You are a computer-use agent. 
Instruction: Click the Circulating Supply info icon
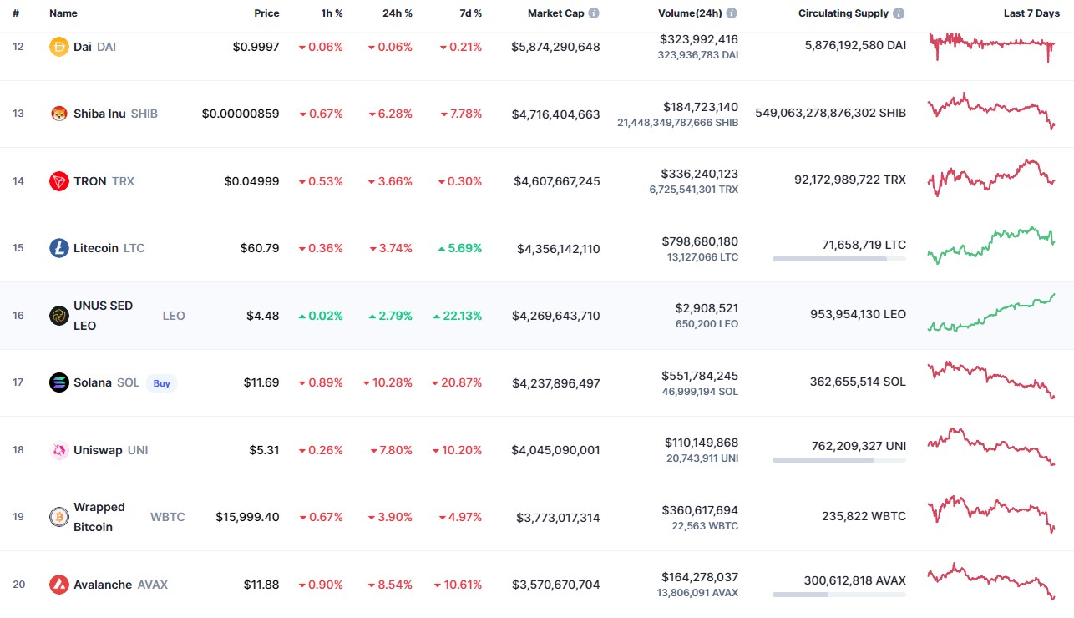(899, 13)
